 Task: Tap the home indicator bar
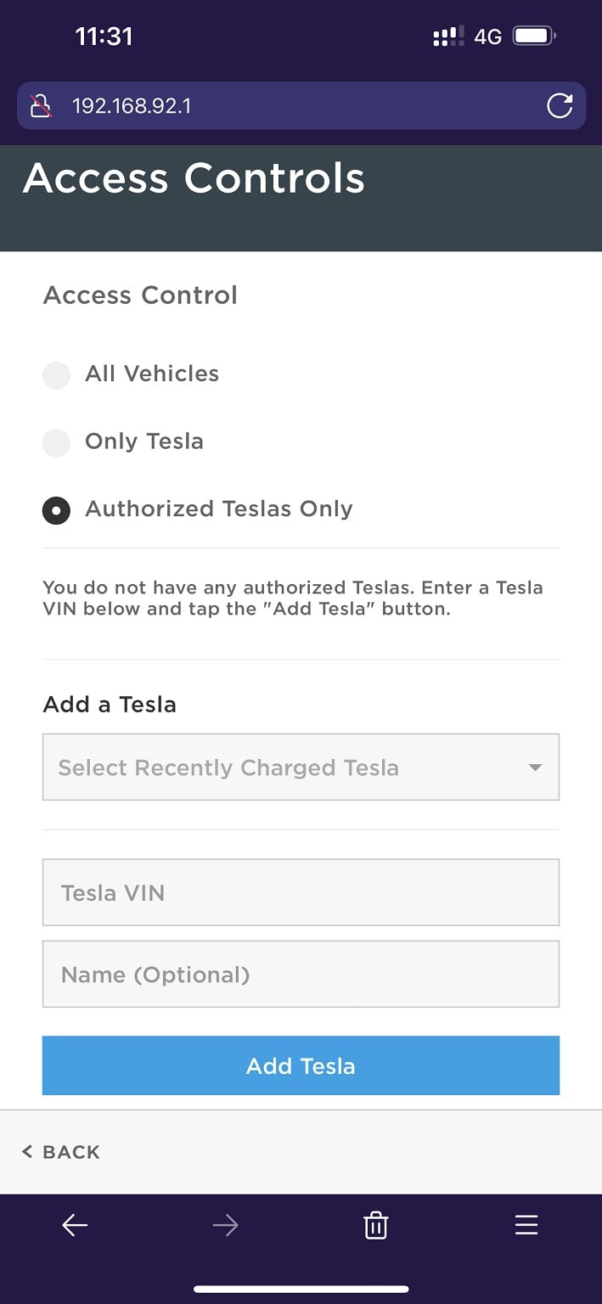click(301, 1289)
